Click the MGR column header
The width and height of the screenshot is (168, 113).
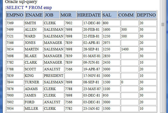click(x=68, y=15)
